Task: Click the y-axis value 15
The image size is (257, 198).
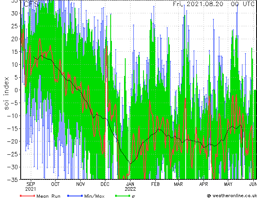Action: [15, 52]
